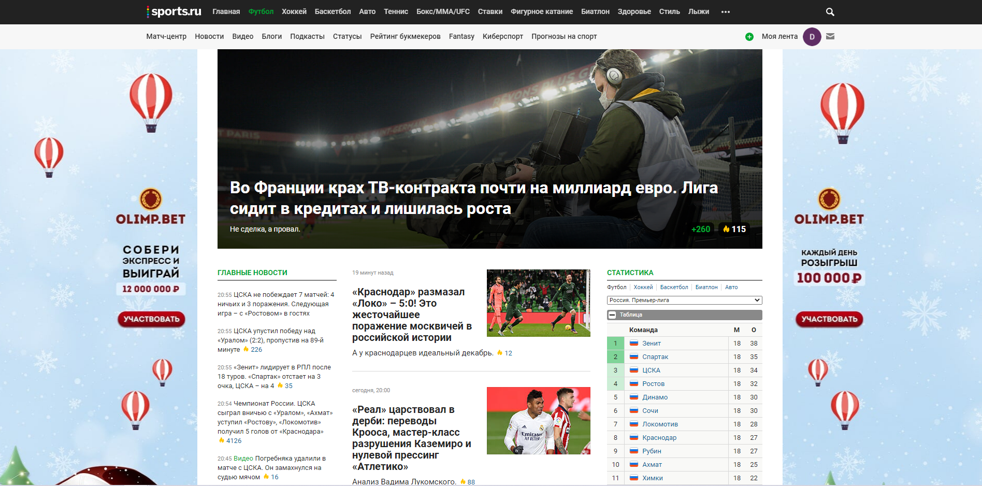Click the flame 88 comments counter

click(x=468, y=482)
